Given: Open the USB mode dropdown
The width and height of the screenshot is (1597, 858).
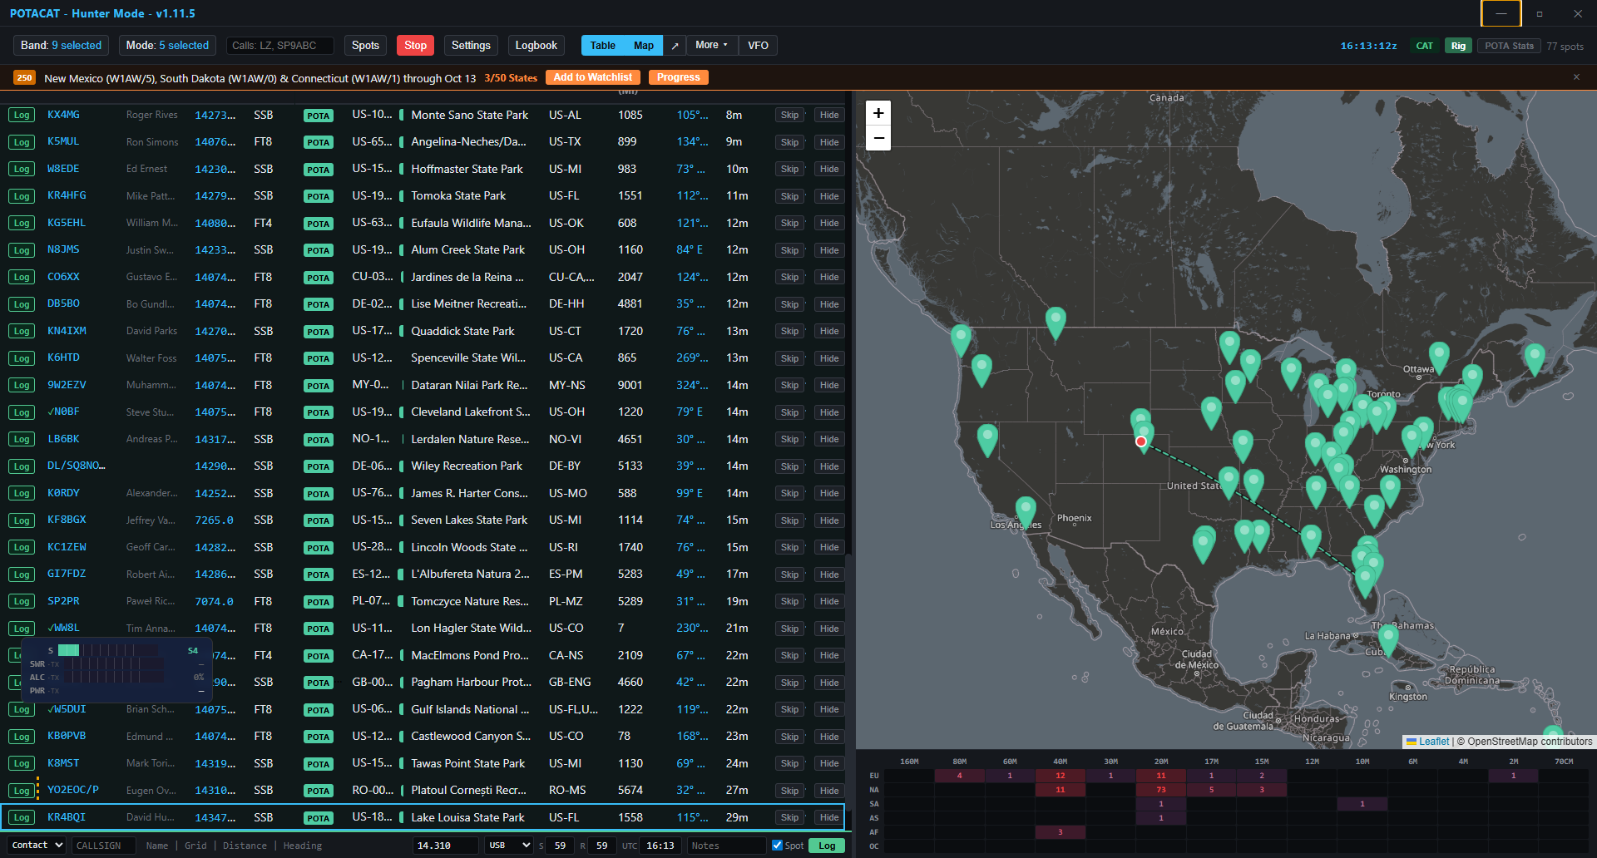Looking at the screenshot, I should (509, 846).
